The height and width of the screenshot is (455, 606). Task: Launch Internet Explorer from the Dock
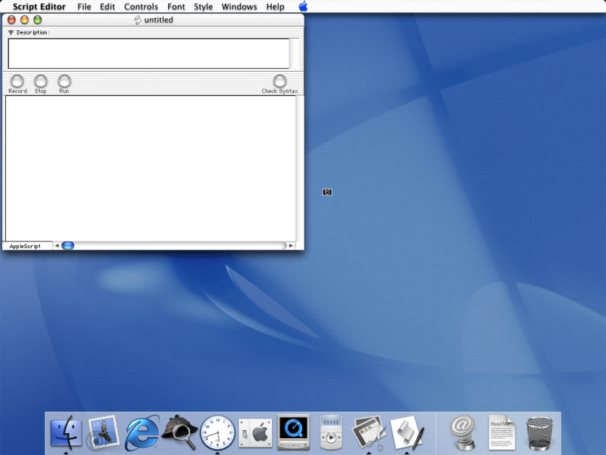(142, 432)
